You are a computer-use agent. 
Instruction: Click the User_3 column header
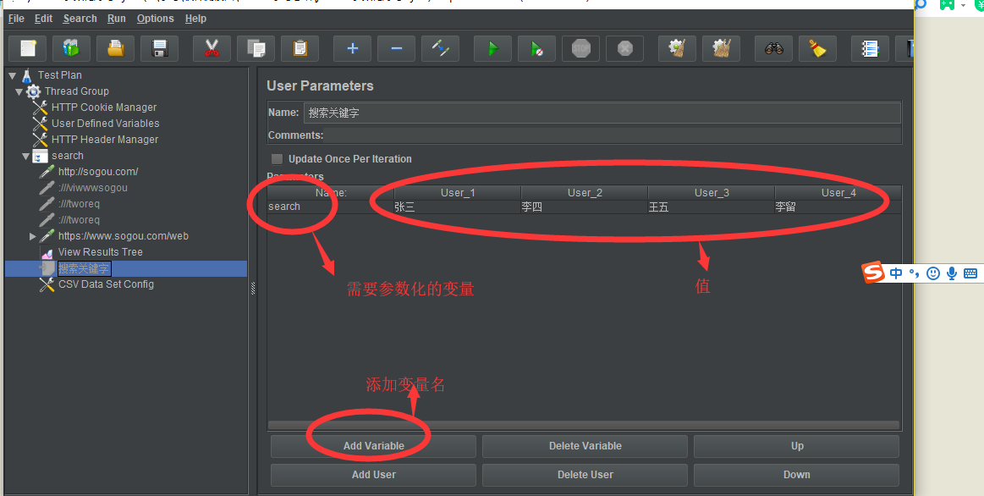[711, 193]
